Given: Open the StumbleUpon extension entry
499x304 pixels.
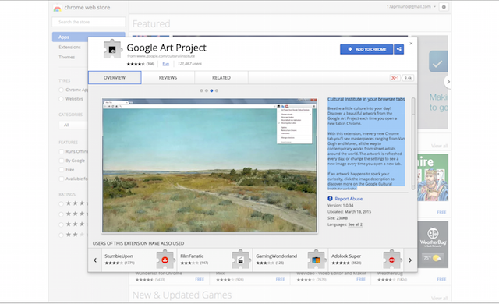Looking at the screenshot, I should click(x=139, y=260).
